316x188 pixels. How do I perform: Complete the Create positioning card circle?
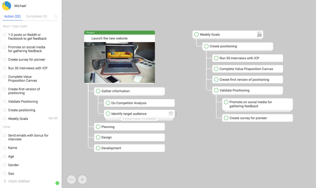pyautogui.click(x=206, y=46)
